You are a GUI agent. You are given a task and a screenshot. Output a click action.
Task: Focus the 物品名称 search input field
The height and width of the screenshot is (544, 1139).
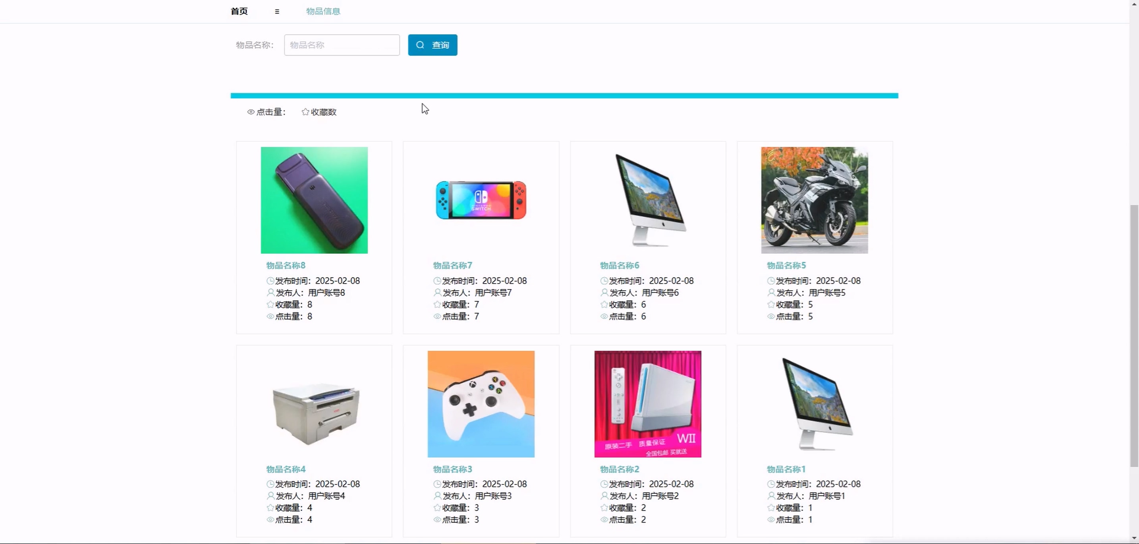[x=342, y=45]
